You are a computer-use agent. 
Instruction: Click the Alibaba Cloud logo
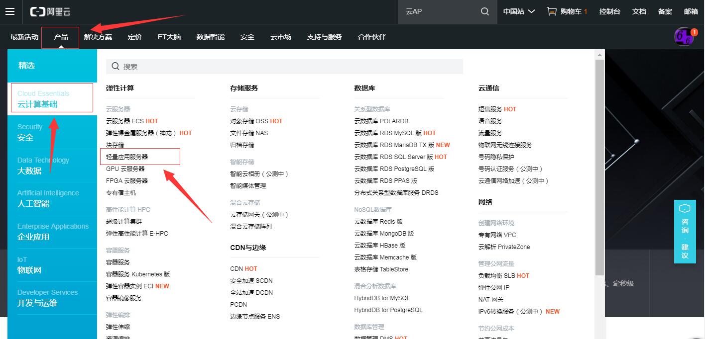tap(50, 11)
